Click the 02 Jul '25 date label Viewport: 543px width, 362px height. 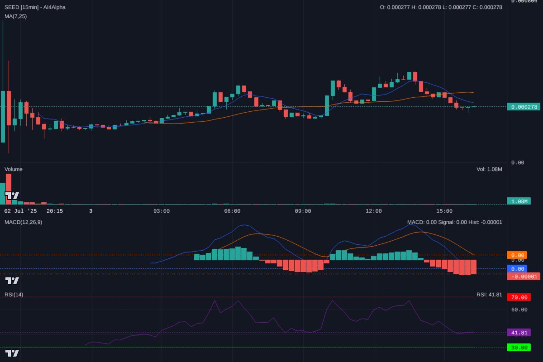click(x=21, y=211)
